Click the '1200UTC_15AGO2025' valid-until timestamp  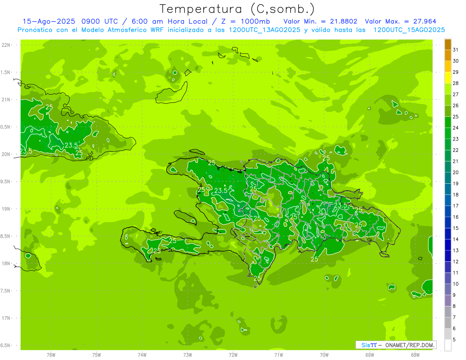pyautogui.click(x=409, y=30)
